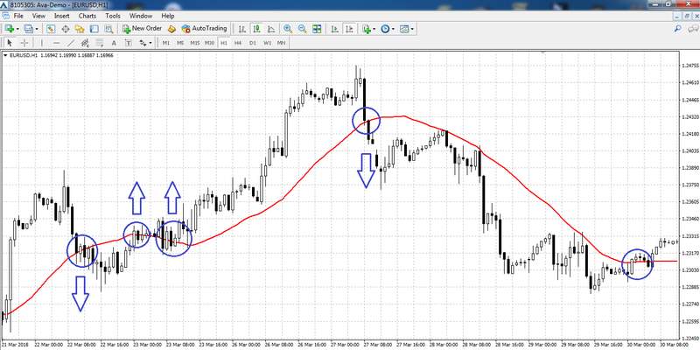Open the Insert menu
The image size is (700, 350).
61,16
